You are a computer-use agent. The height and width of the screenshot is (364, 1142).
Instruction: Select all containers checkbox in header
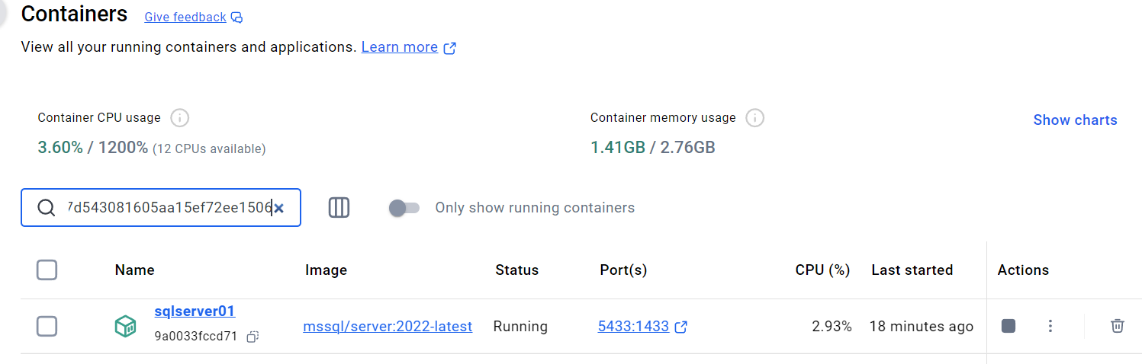coord(47,270)
